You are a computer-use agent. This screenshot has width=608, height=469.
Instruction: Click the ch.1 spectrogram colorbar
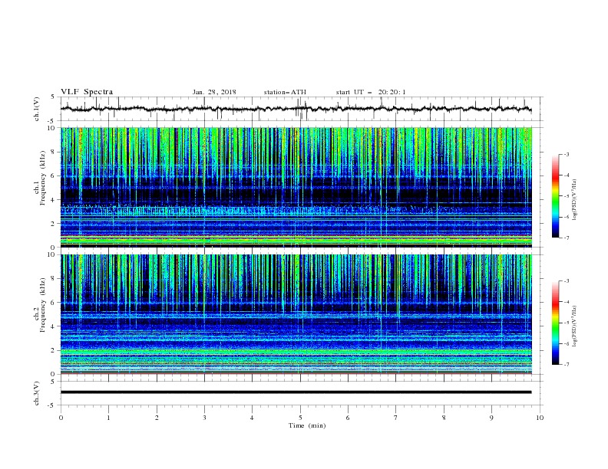(555, 196)
